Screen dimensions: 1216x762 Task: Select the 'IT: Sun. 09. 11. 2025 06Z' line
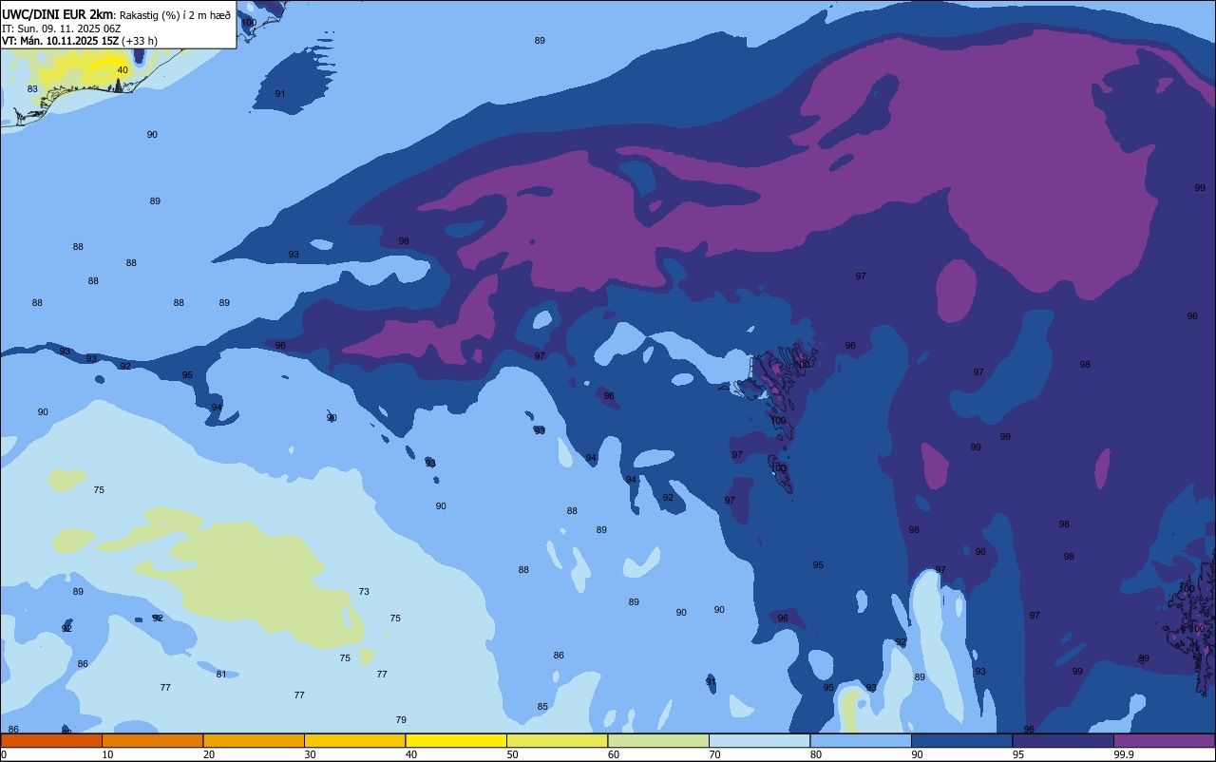(61, 29)
